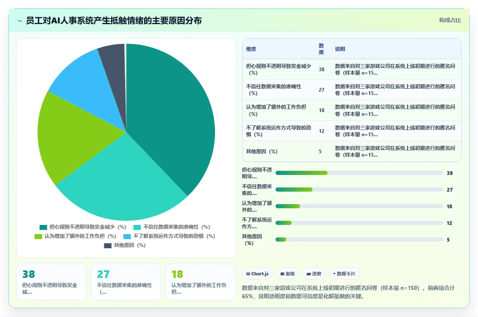Click description cell in 其他原因 row

[395, 152]
